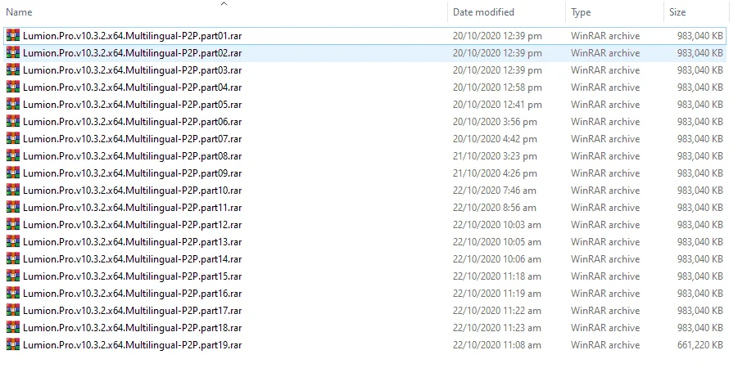Select file name ending in part04.rar
The height and width of the screenshot is (386, 756).
click(132, 88)
